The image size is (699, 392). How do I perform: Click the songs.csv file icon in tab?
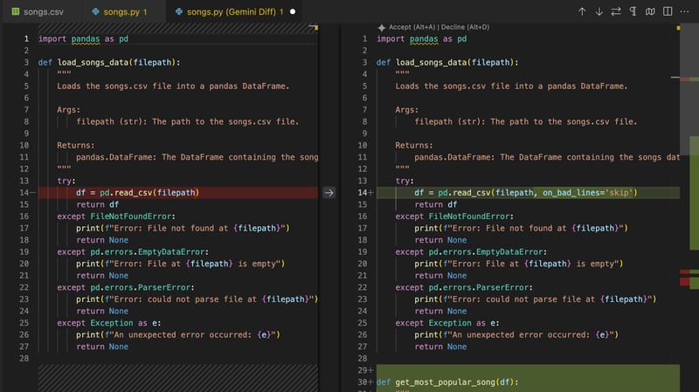click(16, 11)
